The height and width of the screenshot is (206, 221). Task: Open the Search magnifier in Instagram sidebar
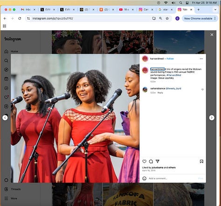6,61
